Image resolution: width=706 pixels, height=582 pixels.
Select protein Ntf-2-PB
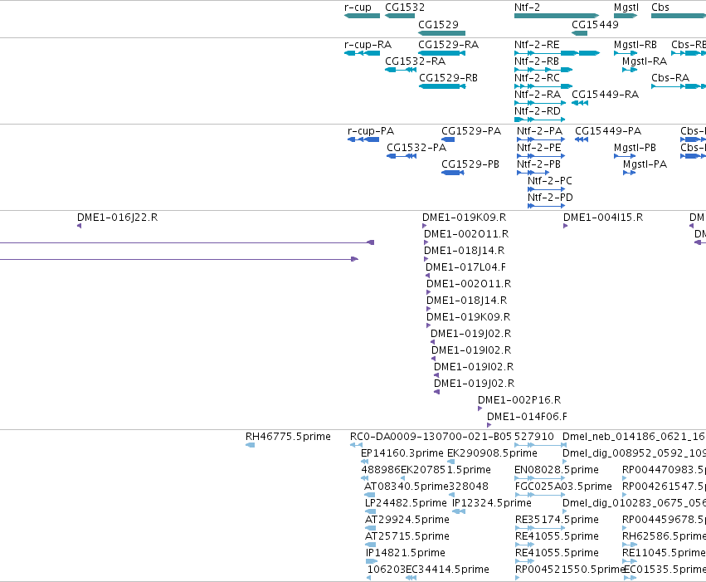(x=538, y=164)
